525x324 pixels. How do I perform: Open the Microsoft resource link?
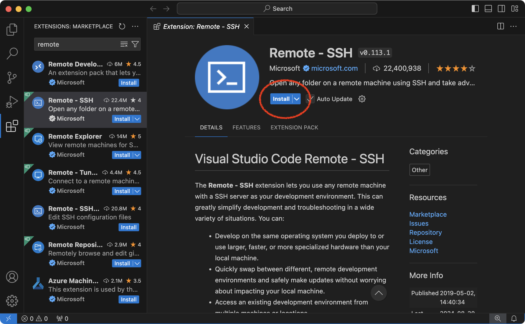pos(424,251)
